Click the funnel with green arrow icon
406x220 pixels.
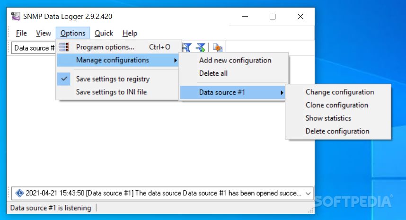click(x=201, y=48)
